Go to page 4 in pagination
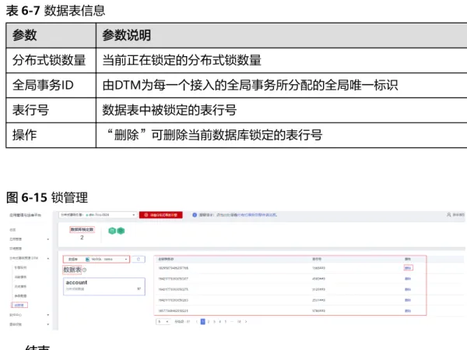 (x=219, y=322)
